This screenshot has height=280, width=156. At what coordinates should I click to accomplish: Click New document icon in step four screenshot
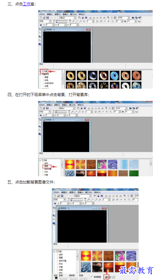[x=40, y=108]
